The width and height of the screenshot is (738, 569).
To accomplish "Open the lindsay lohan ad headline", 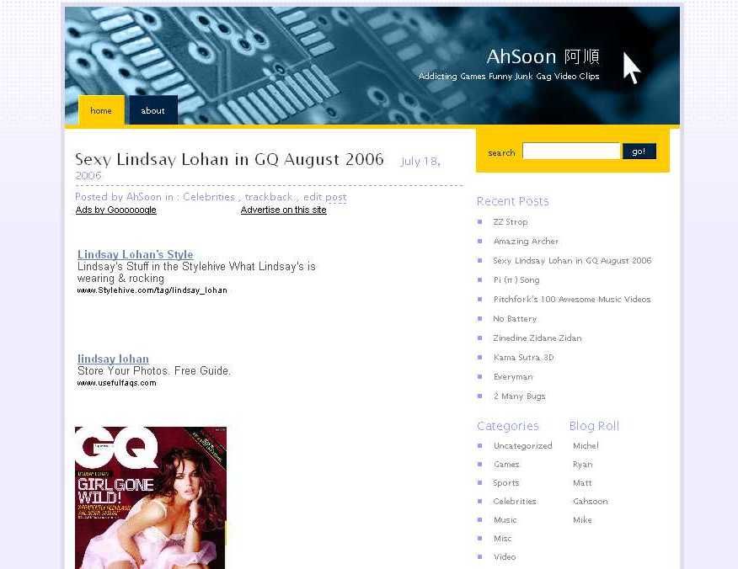I will pyautogui.click(x=113, y=359).
